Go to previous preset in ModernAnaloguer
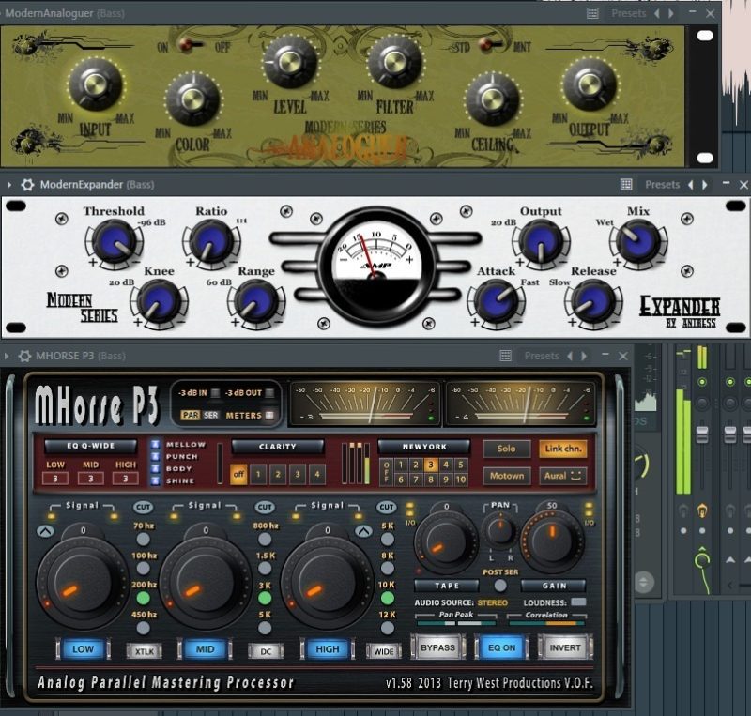The height and width of the screenshot is (716, 751). (657, 13)
